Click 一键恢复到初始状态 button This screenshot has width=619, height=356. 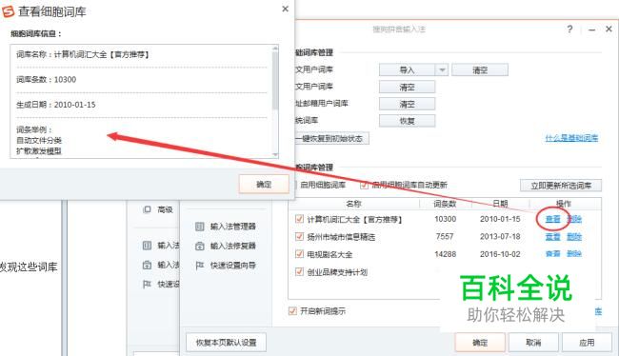331,138
